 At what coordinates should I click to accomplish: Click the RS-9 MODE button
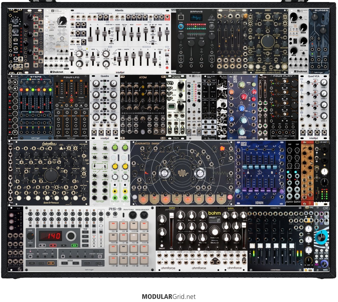tap(94, 232)
